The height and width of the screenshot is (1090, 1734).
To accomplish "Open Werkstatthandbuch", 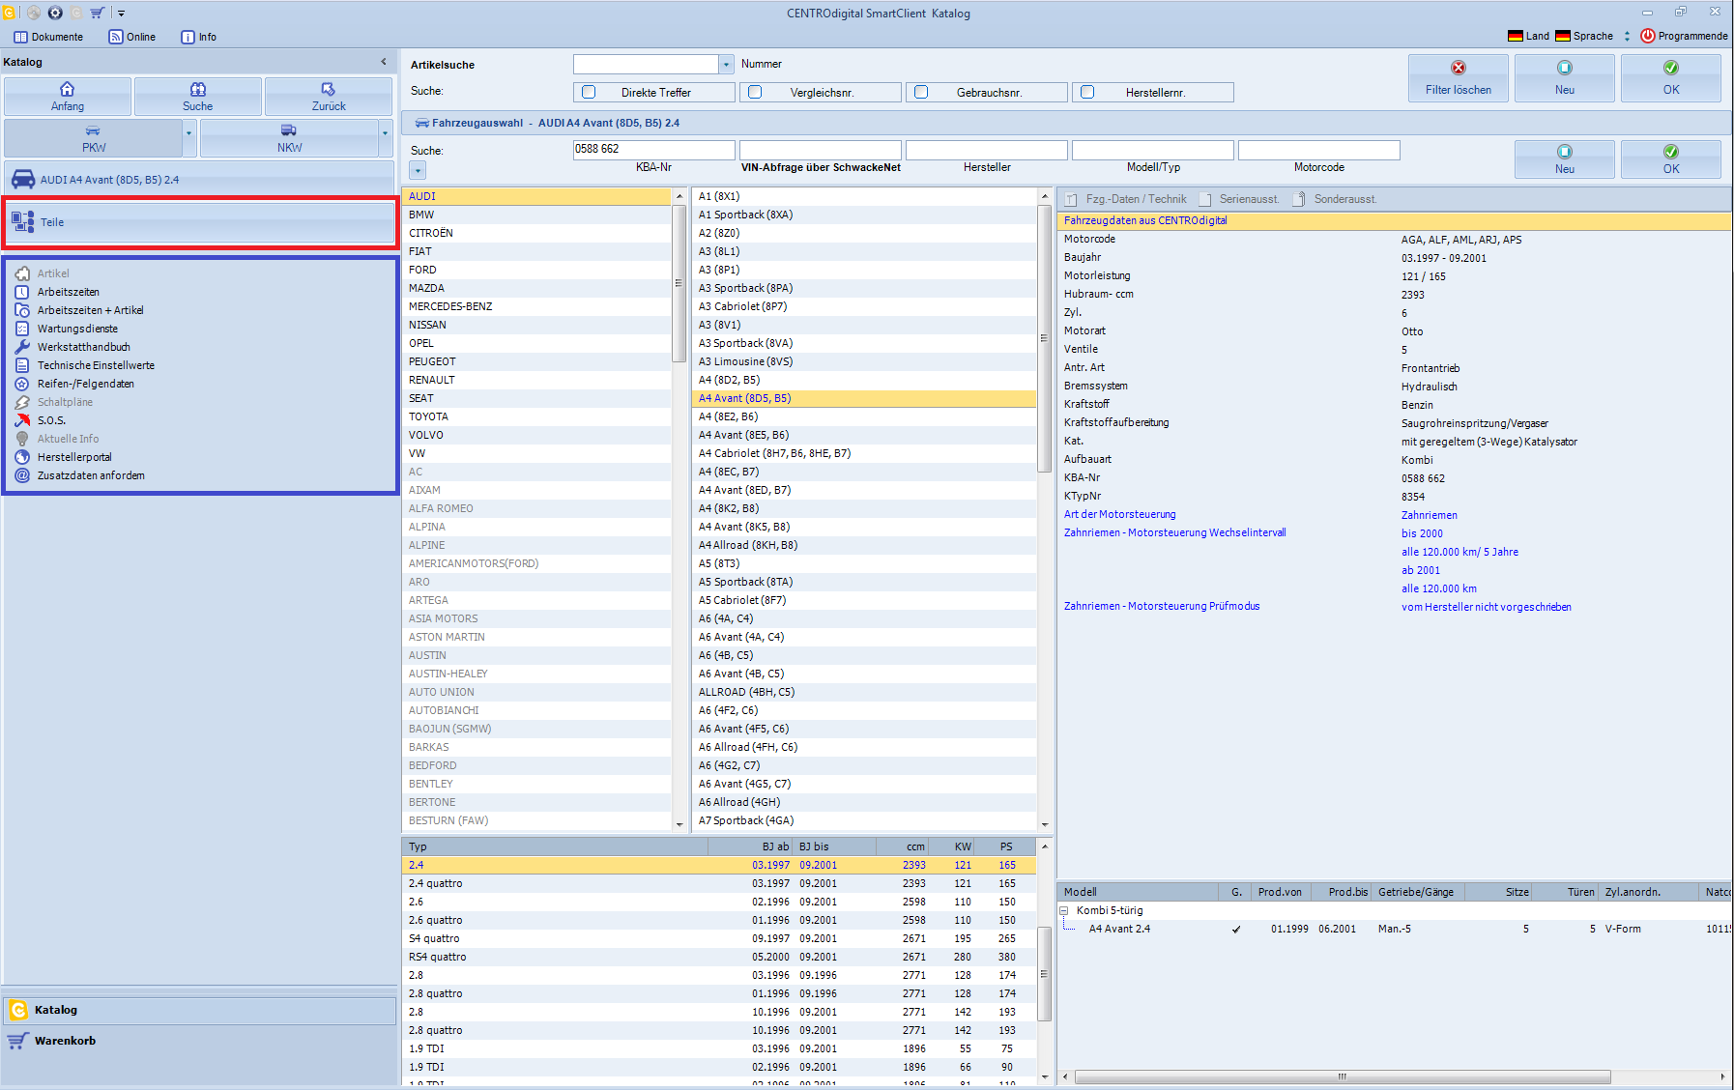I will tap(83, 347).
